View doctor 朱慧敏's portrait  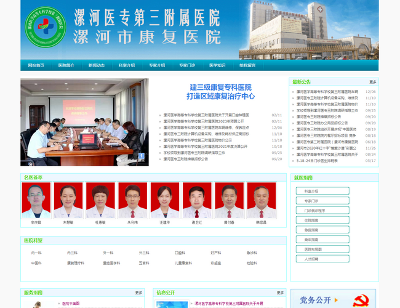coord(68,201)
